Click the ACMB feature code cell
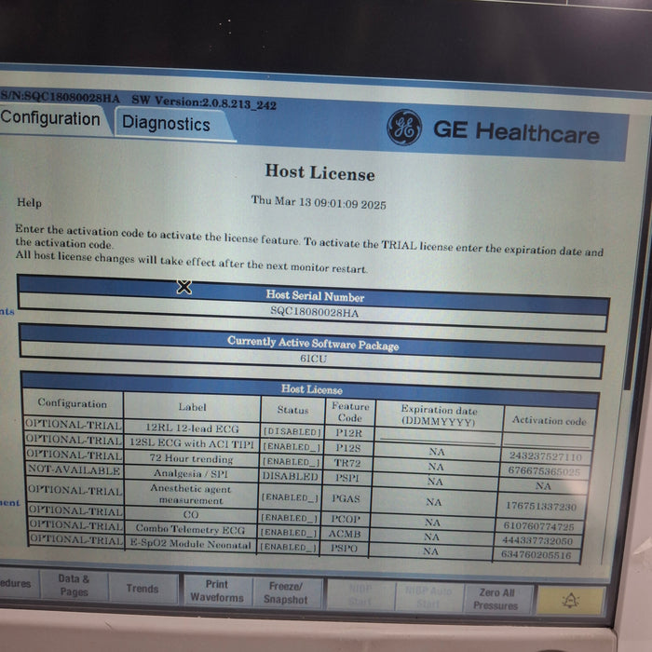 coord(345,534)
